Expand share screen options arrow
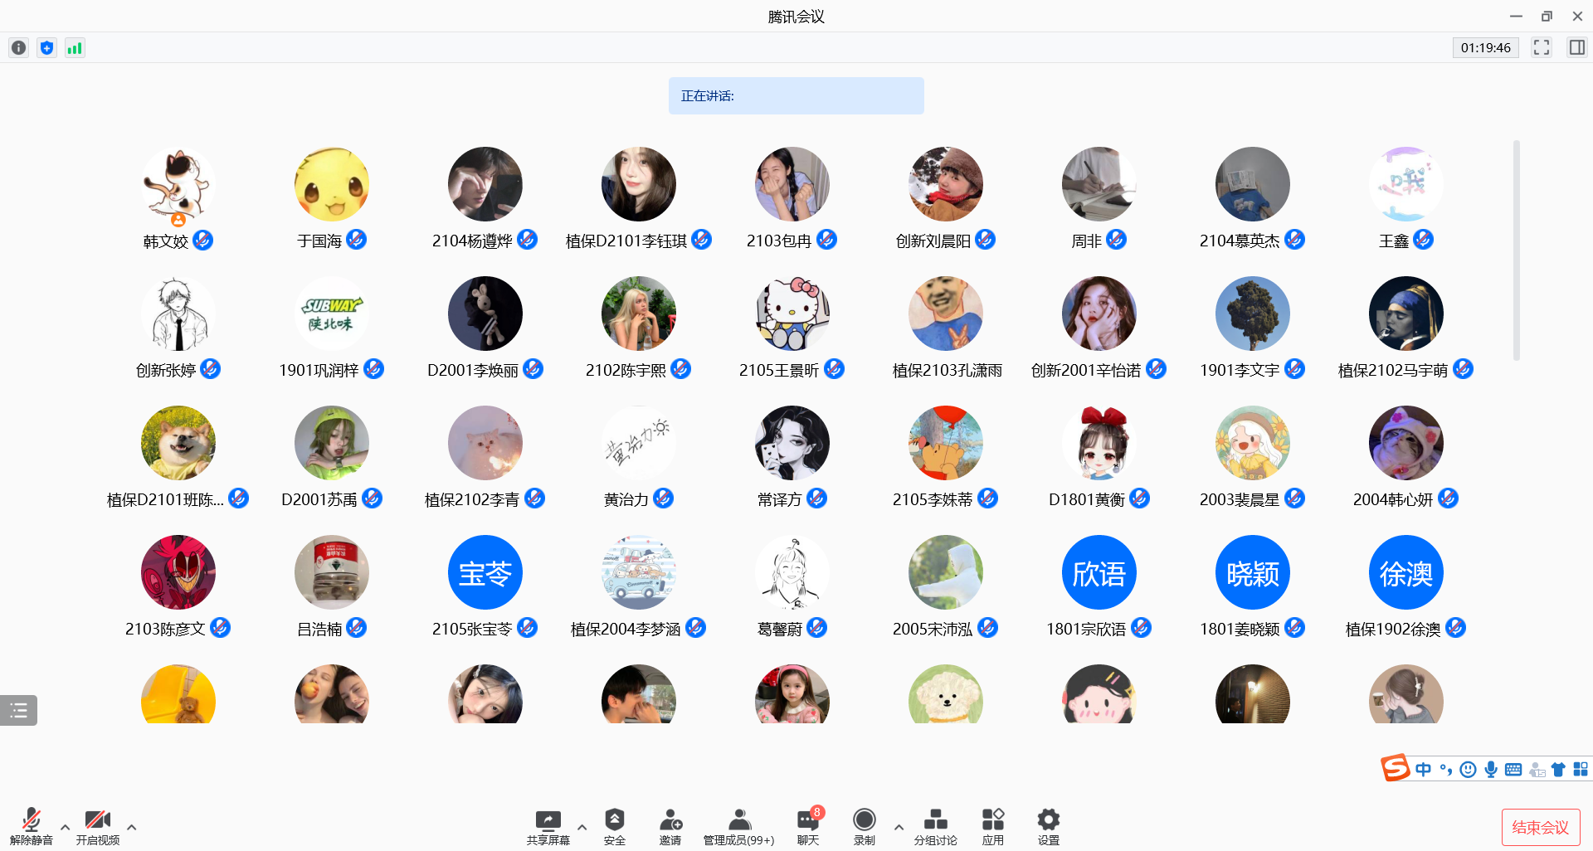Image resolution: width=1593 pixels, height=851 pixels. point(582,827)
